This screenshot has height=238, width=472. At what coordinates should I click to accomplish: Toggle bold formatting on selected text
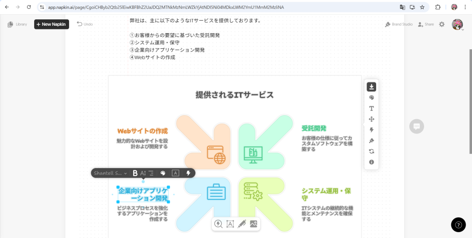pyautogui.click(x=135, y=173)
